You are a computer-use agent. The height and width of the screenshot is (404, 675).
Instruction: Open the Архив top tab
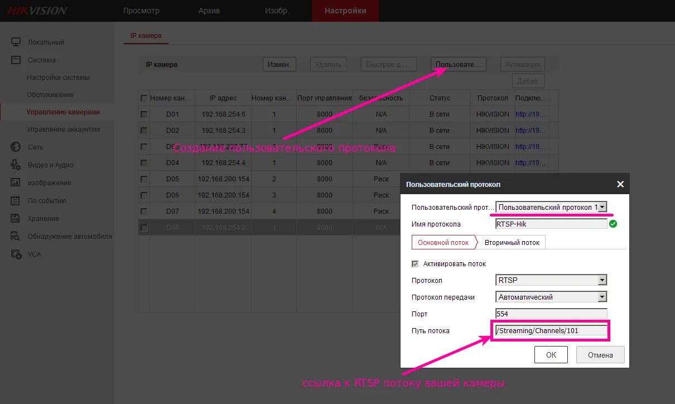(209, 11)
